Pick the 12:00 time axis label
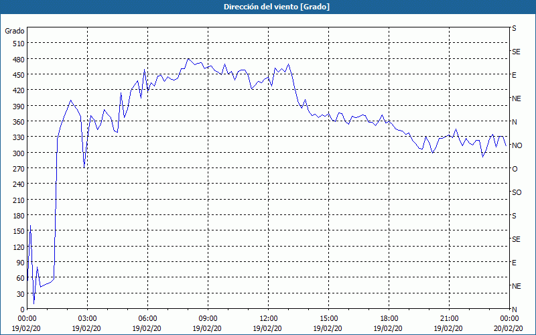Viewport: 536px width, 335px height. (269, 319)
